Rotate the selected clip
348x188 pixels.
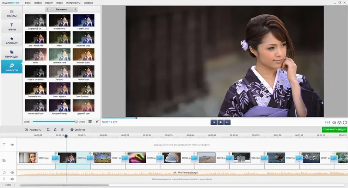click(55, 129)
